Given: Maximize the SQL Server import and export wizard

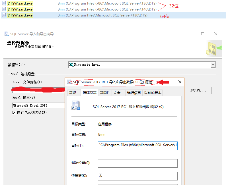Looking at the screenshot, I should coord(203,34).
